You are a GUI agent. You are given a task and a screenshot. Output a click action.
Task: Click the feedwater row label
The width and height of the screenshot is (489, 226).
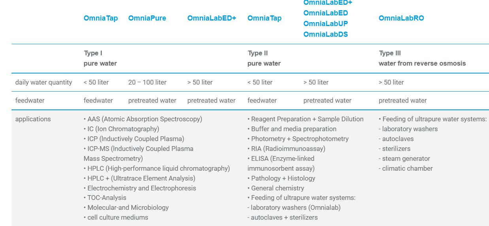coord(30,100)
